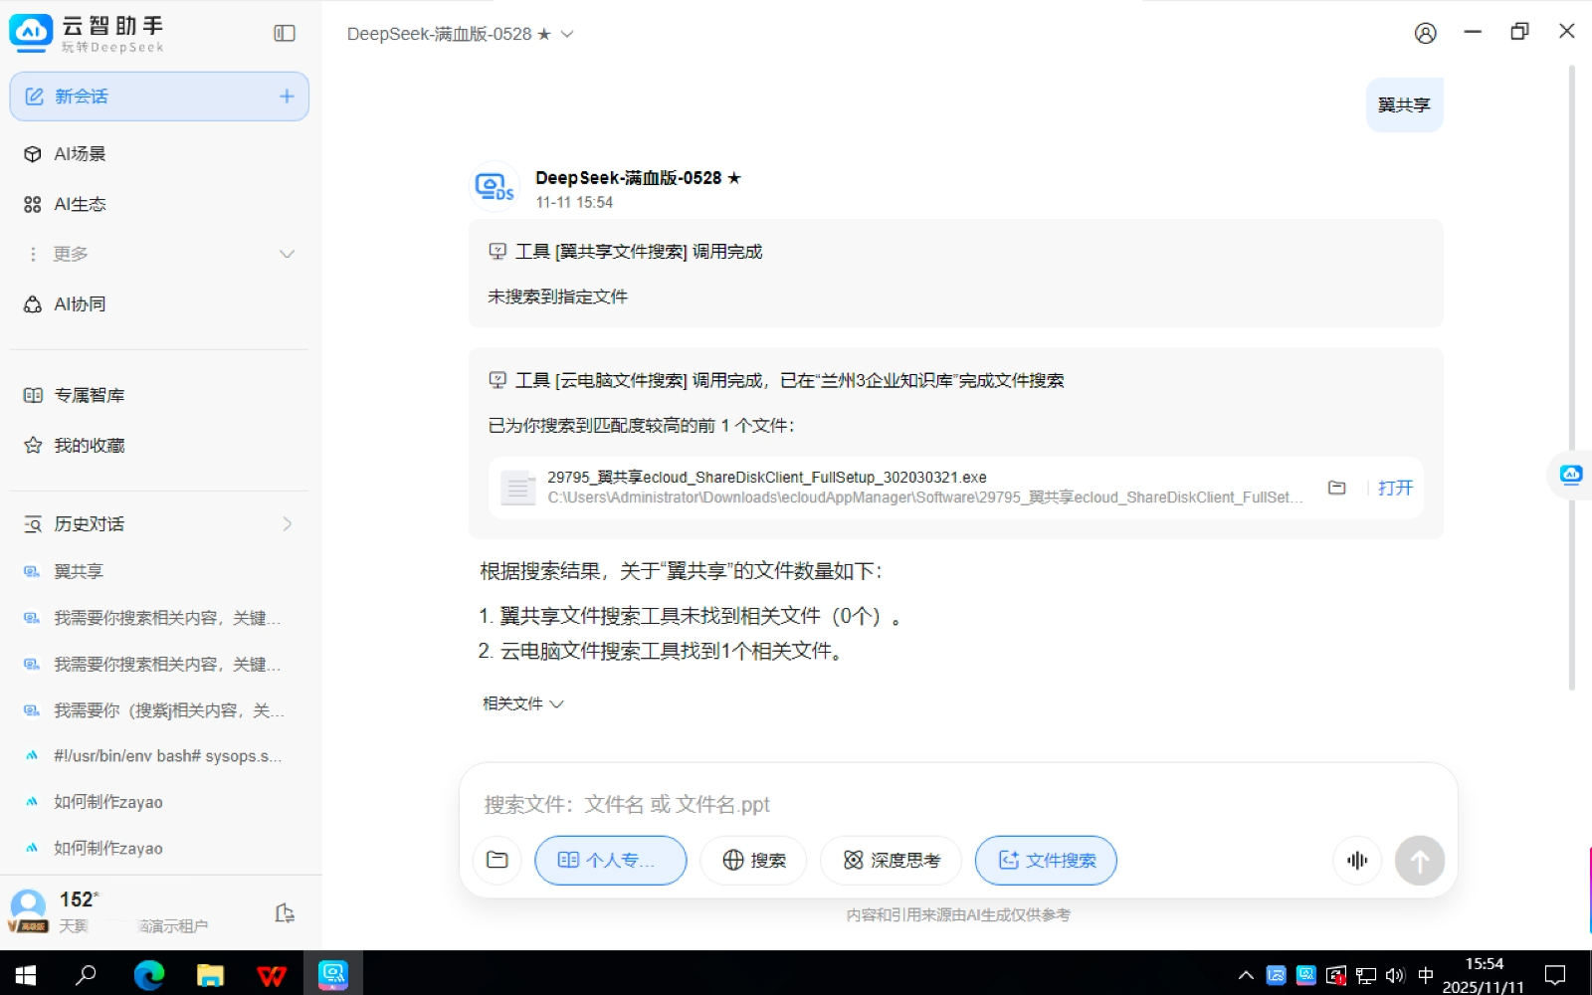
Task: Launch Microsoft Edge from the taskbar
Action: 149,974
